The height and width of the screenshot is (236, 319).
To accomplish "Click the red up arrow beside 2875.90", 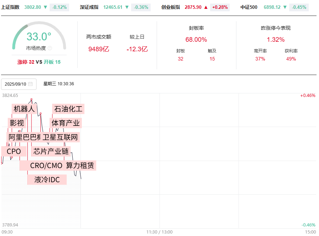I will pos(206,7).
